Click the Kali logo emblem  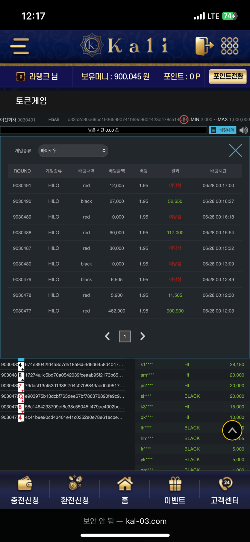coord(92,45)
